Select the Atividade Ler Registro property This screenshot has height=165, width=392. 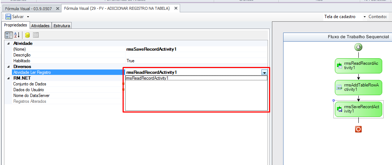click(x=68, y=72)
